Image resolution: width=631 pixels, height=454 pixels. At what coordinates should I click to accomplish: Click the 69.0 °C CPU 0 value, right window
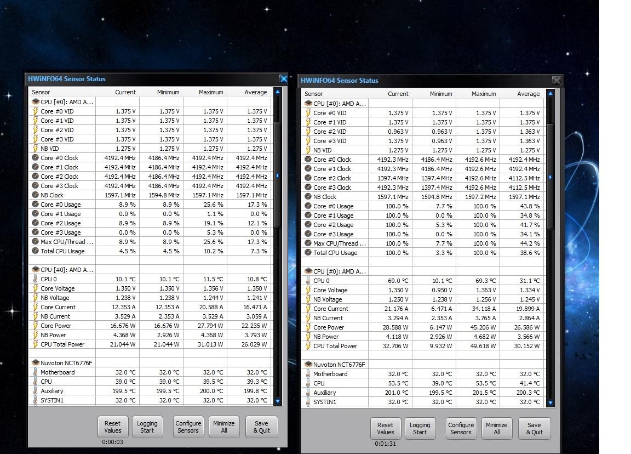[398, 281]
